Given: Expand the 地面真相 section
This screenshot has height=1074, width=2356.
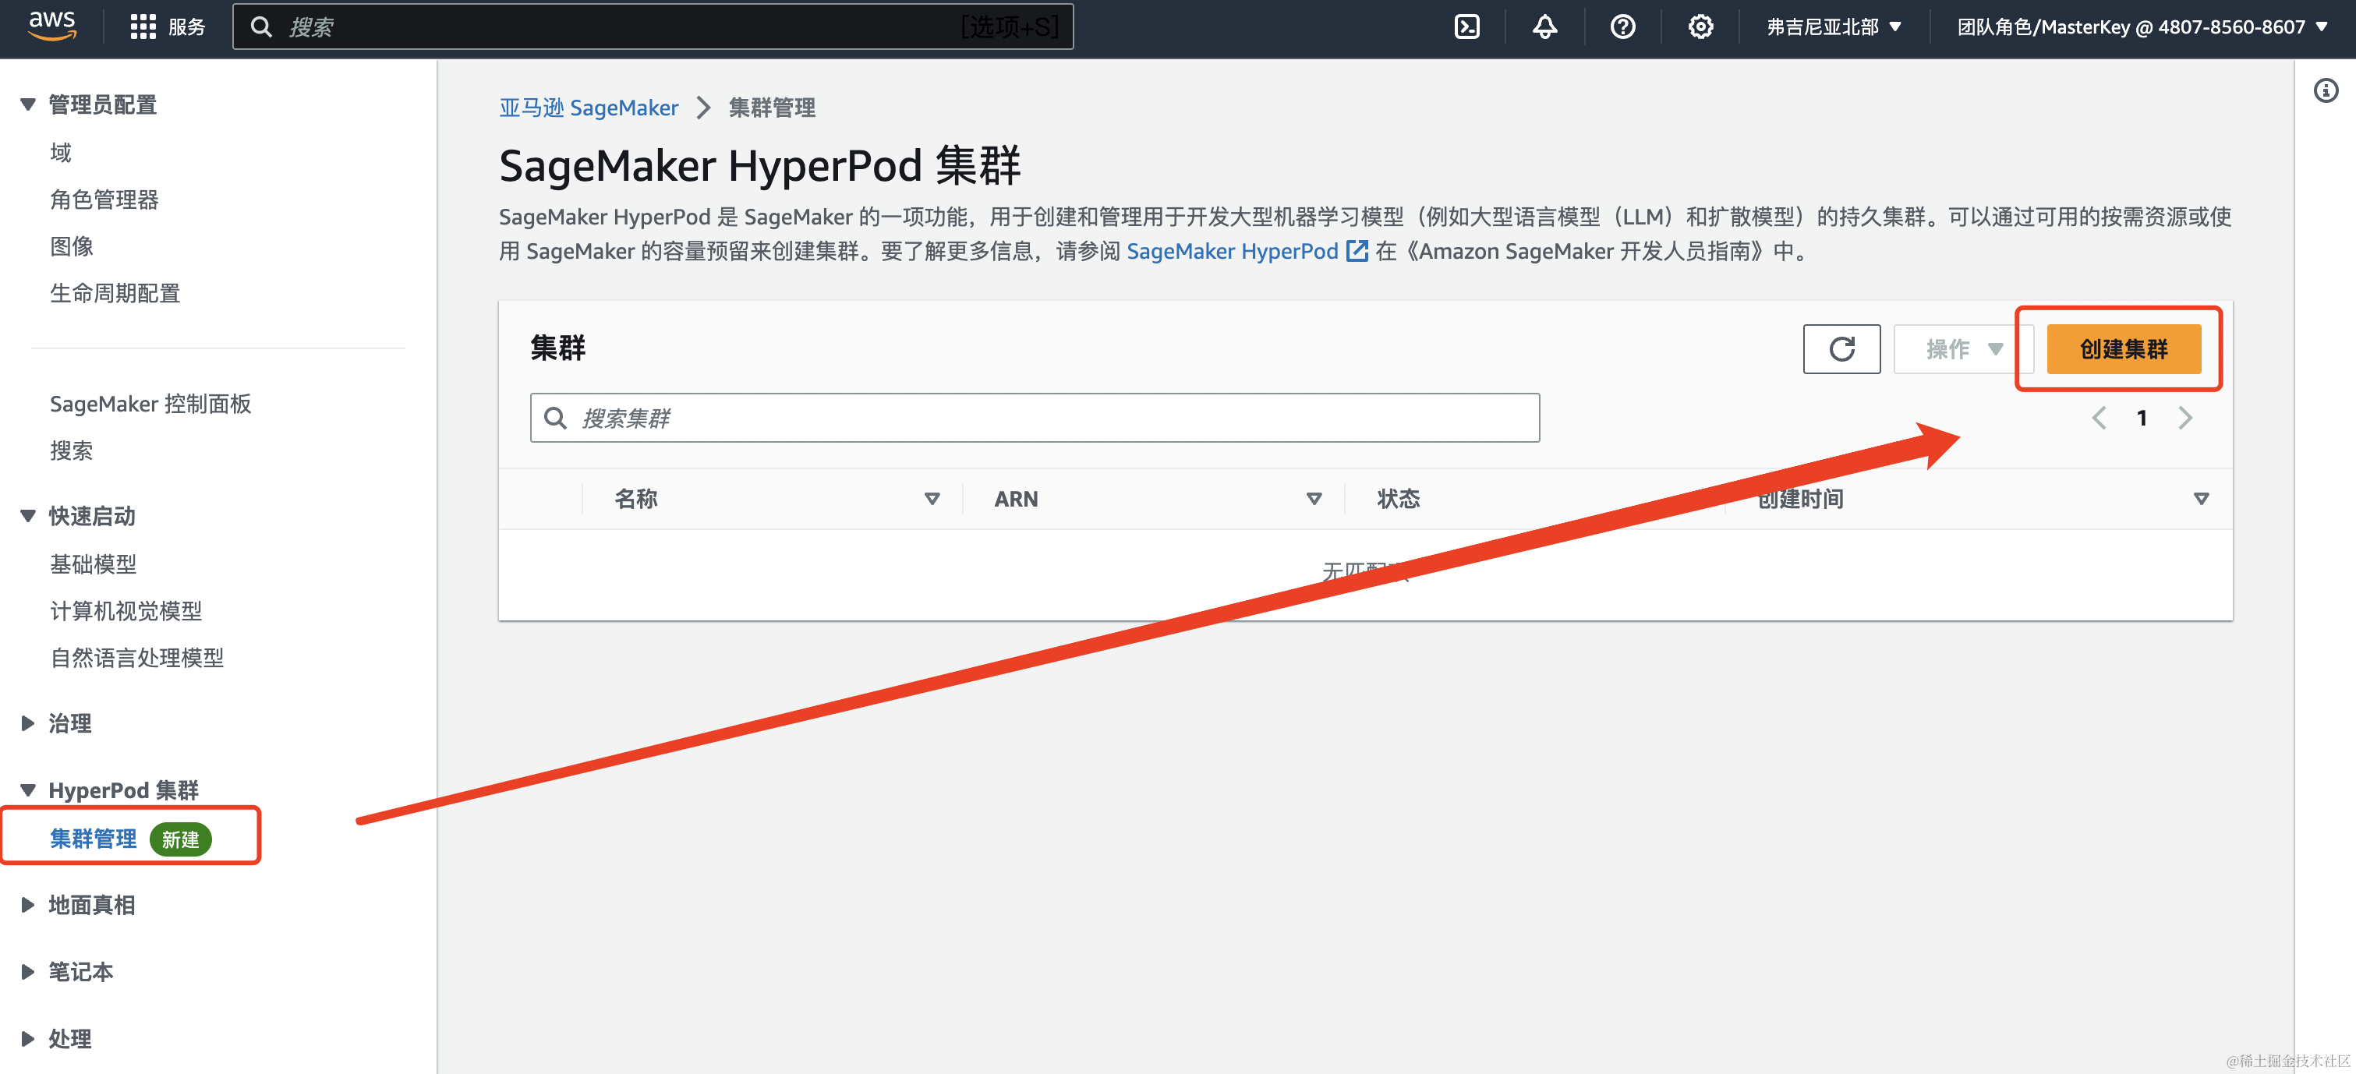Looking at the screenshot, I should click(x=28, y=905).
